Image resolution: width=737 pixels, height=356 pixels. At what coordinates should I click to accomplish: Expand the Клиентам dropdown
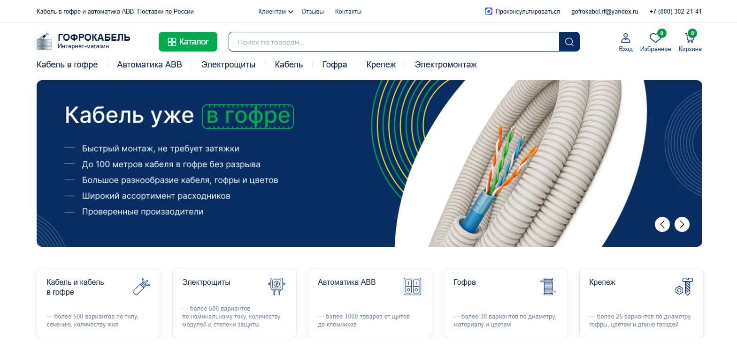click(x=276, y=11)
